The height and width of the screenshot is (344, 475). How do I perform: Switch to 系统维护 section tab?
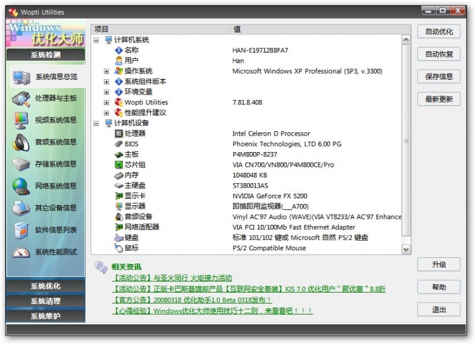[46, 316]
